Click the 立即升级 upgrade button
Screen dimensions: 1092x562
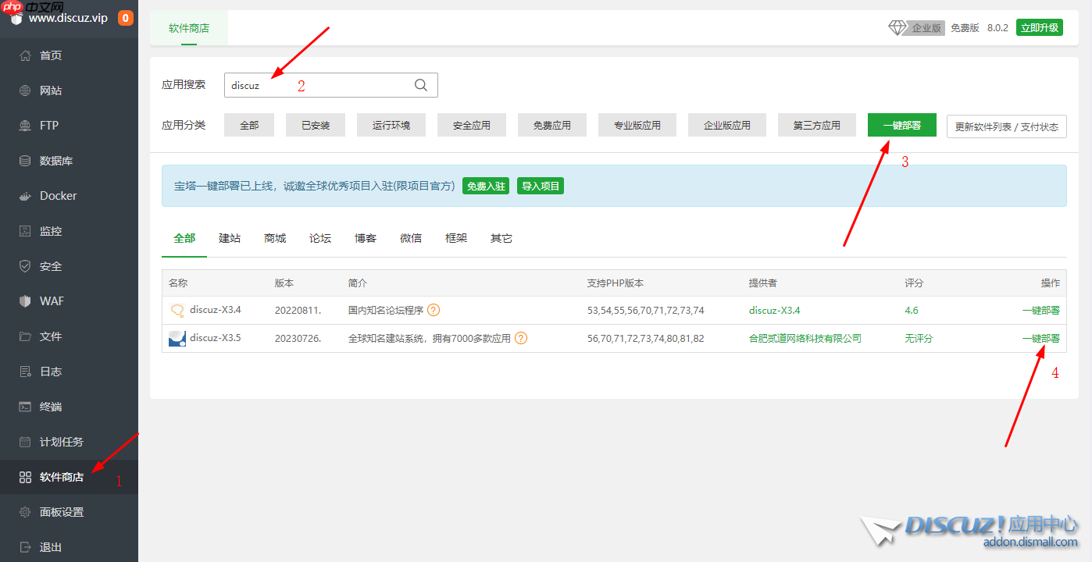coord(1039,27)
